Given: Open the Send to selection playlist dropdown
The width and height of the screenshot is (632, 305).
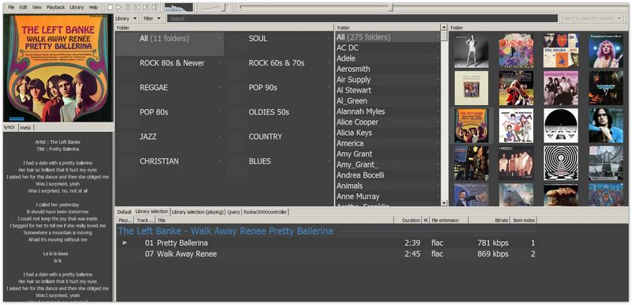Looking at the screenshot, I should (593, 18).
